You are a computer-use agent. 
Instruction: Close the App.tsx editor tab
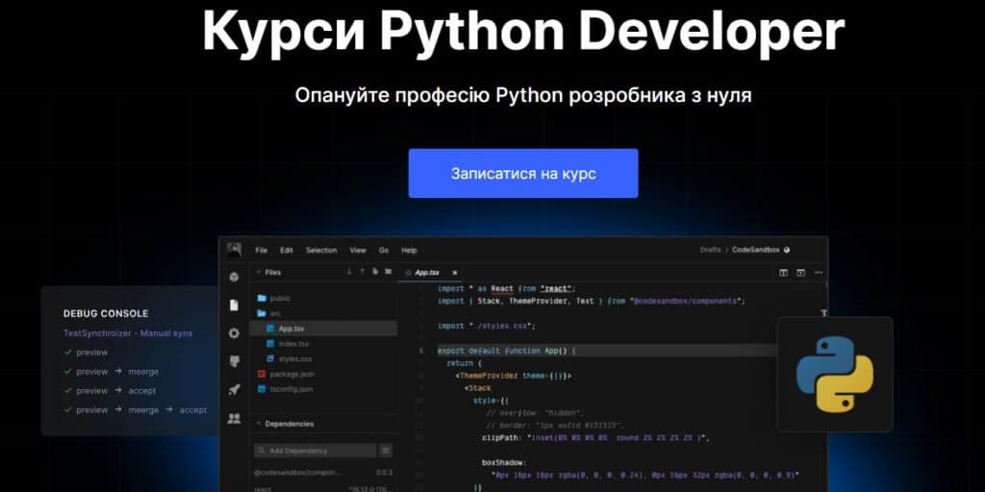coord(455,273)
